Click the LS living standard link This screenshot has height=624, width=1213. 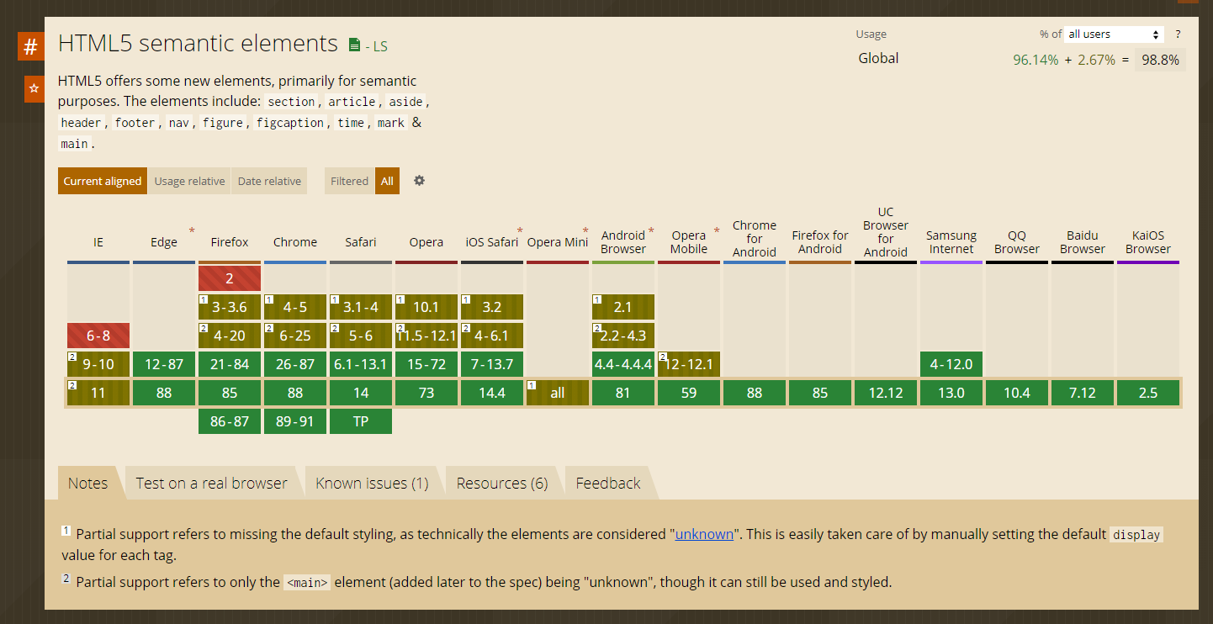point(380,44)
